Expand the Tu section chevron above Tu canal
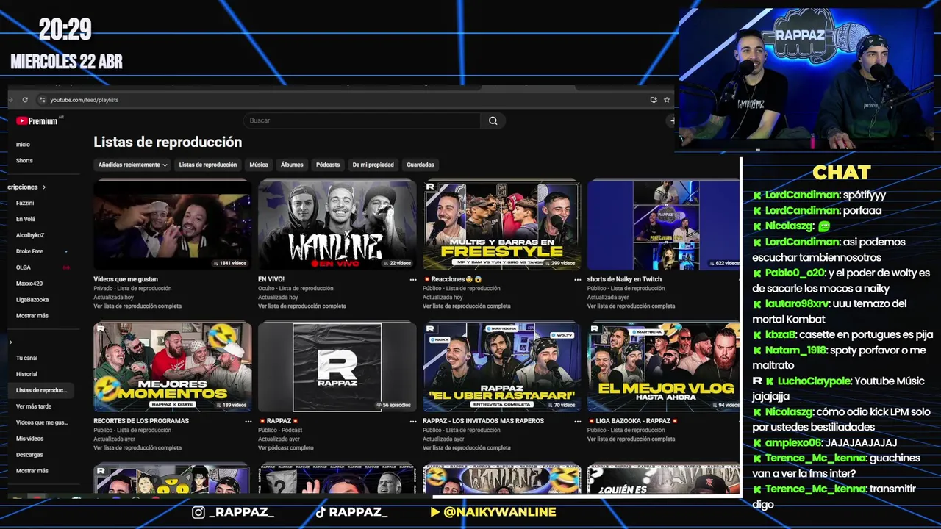Screen dimensions: 941x529 [x=10, y=342]
